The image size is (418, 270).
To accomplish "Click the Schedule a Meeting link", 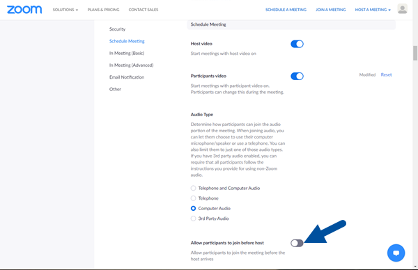I will [286, 10].
